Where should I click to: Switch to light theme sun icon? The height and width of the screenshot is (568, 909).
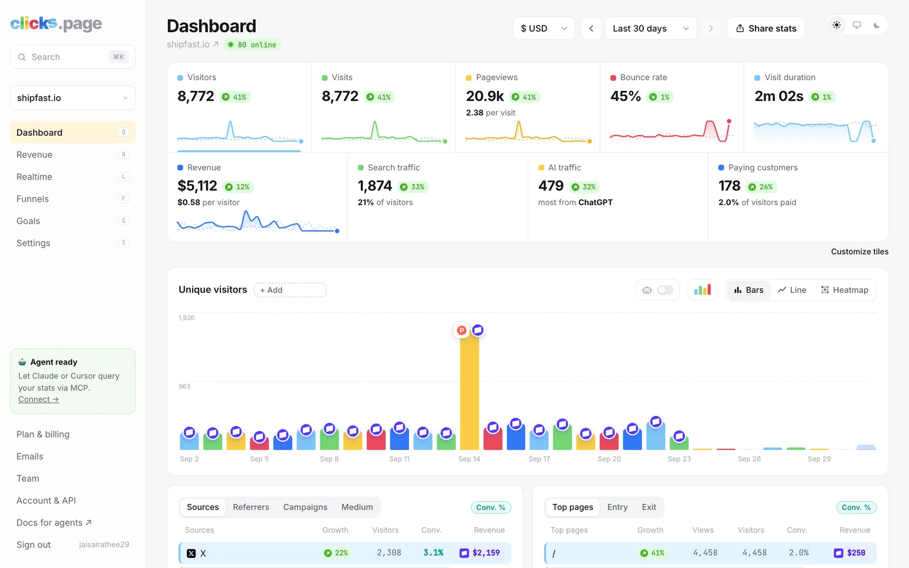(x=836, y=25)
